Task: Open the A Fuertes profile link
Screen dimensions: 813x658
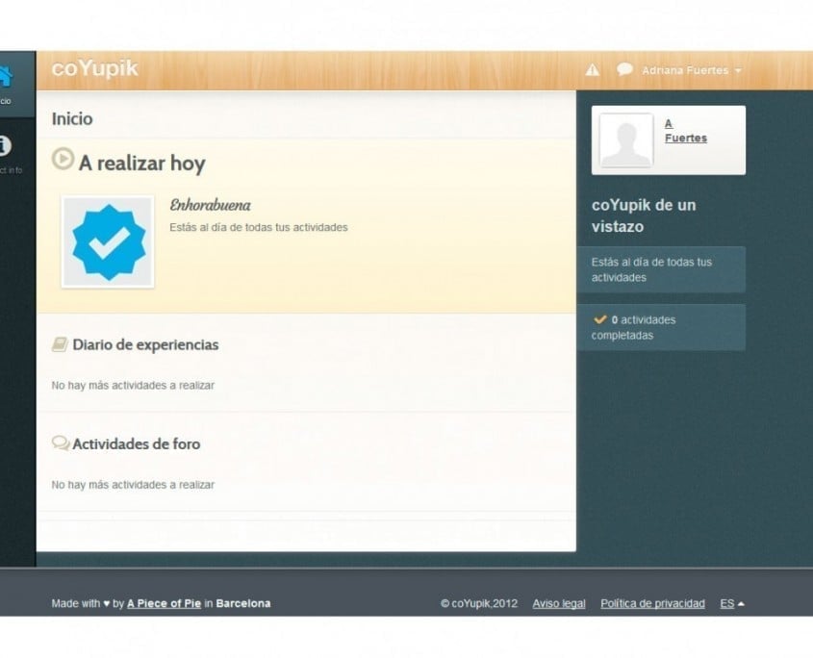Action: pyautogui.click(x=685, y=131)
